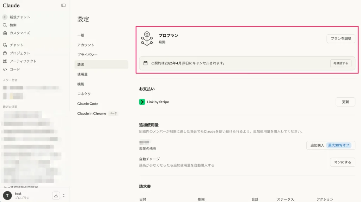Click the 再購読する button
The image size is (361, 202).
[x=341, y=63]
